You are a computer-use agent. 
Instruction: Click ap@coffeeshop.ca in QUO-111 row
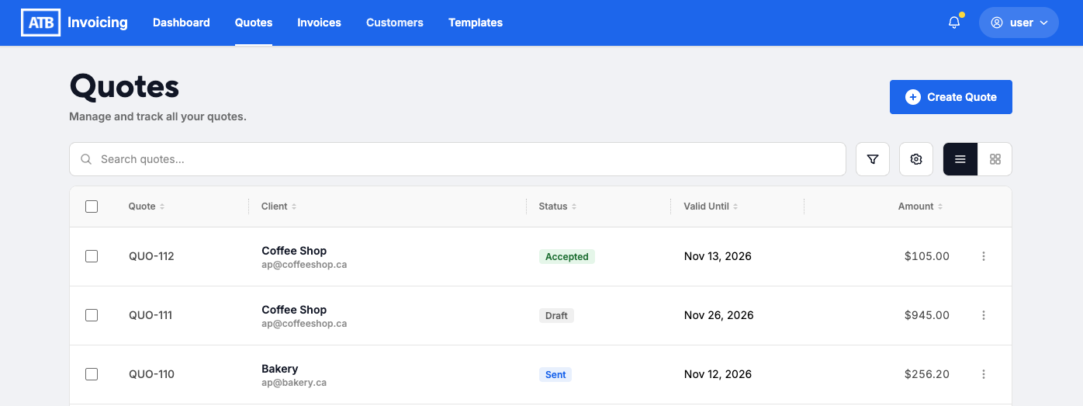coord(304,324)
